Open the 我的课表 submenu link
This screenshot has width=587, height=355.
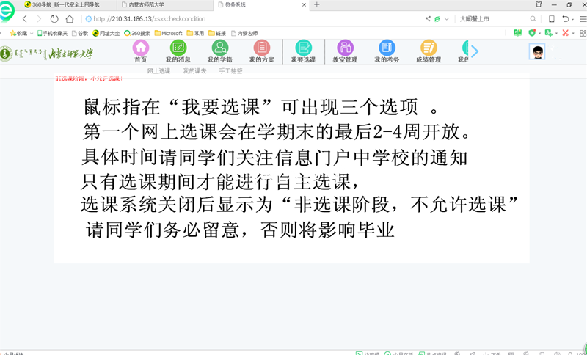pyautogui.click(x=194, y=71)
